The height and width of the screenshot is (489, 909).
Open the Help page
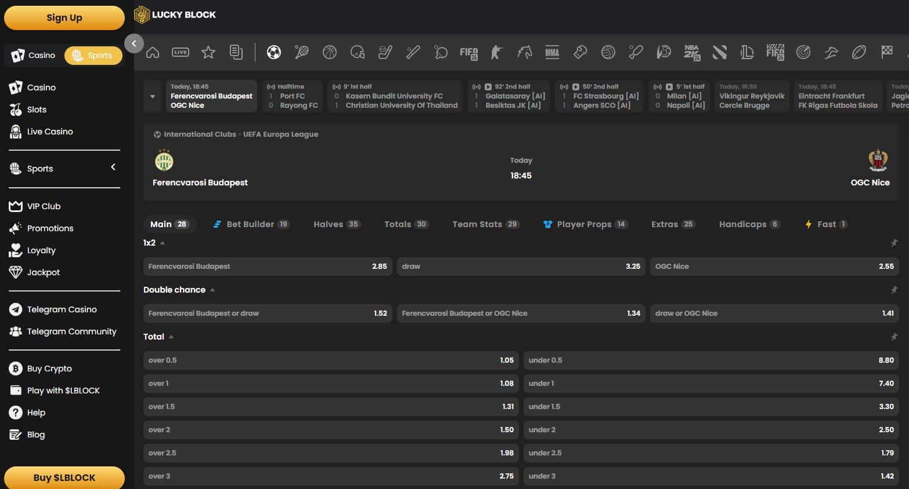pyautogui.click(x=35, y=413)
